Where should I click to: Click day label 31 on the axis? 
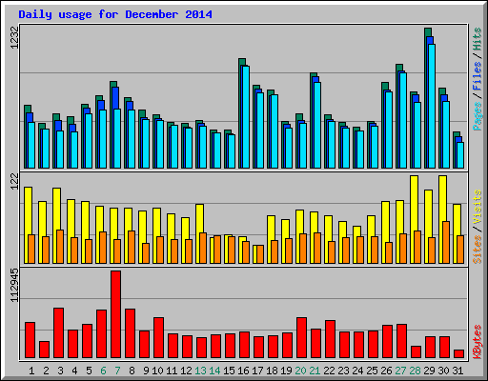click(x=457, y=371)
